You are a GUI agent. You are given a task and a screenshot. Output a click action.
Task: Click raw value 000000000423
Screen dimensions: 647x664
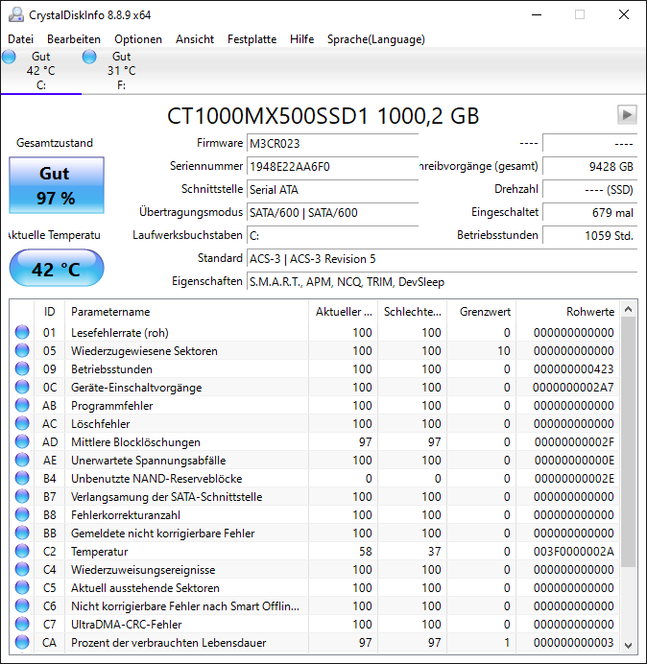click(x=574, y=369)
